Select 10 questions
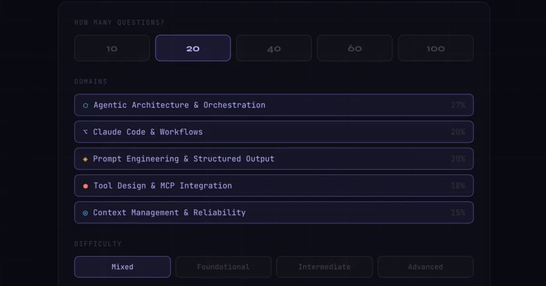The height and width of the screenshot is (286, 546). pyautogui.click(x=111, y=48)
